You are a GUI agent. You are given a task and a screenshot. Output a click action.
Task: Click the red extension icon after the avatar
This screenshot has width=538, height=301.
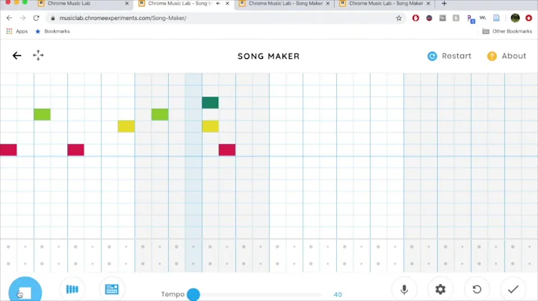point(529,18)
